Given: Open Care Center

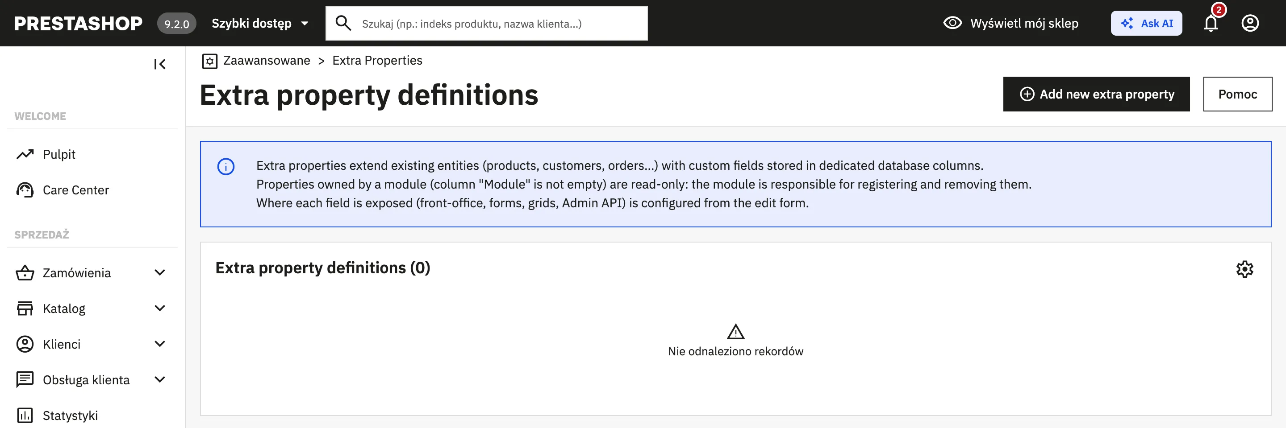Looking at the screenshot, I should 75,190.
